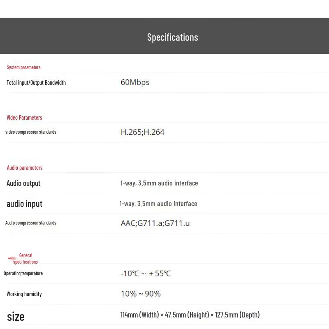Click the audio input row label
Screen dimensions: 329x329
25,204
